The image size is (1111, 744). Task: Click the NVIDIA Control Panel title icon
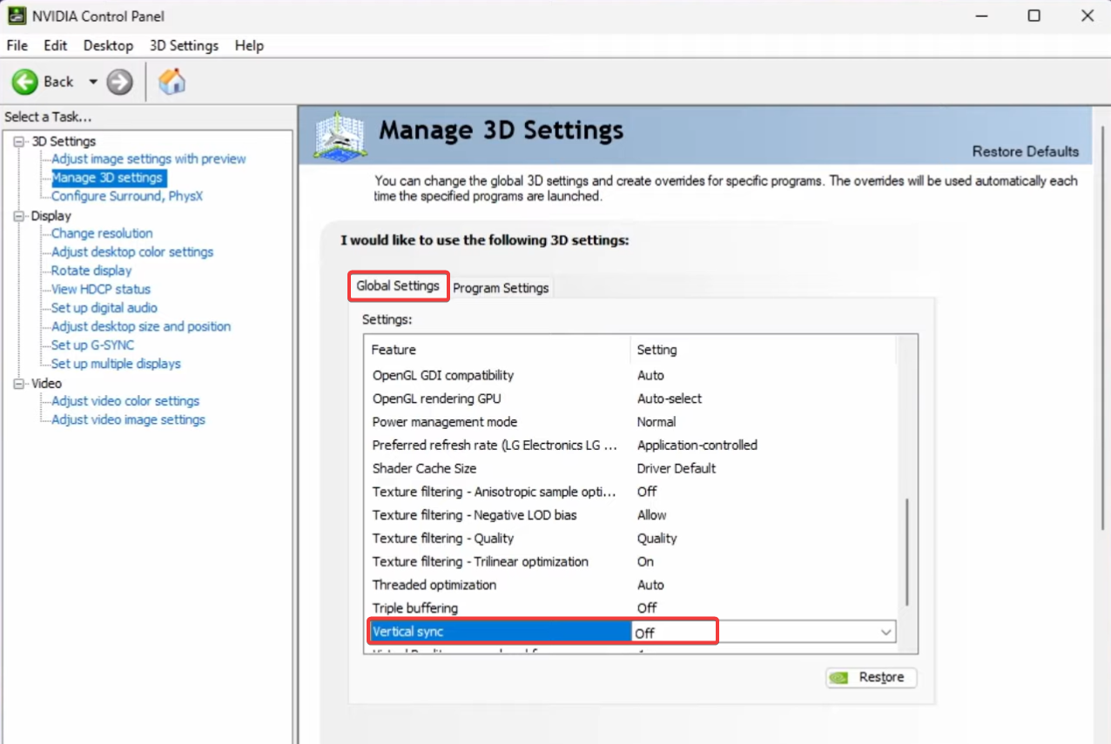click(x=17, y=16)
